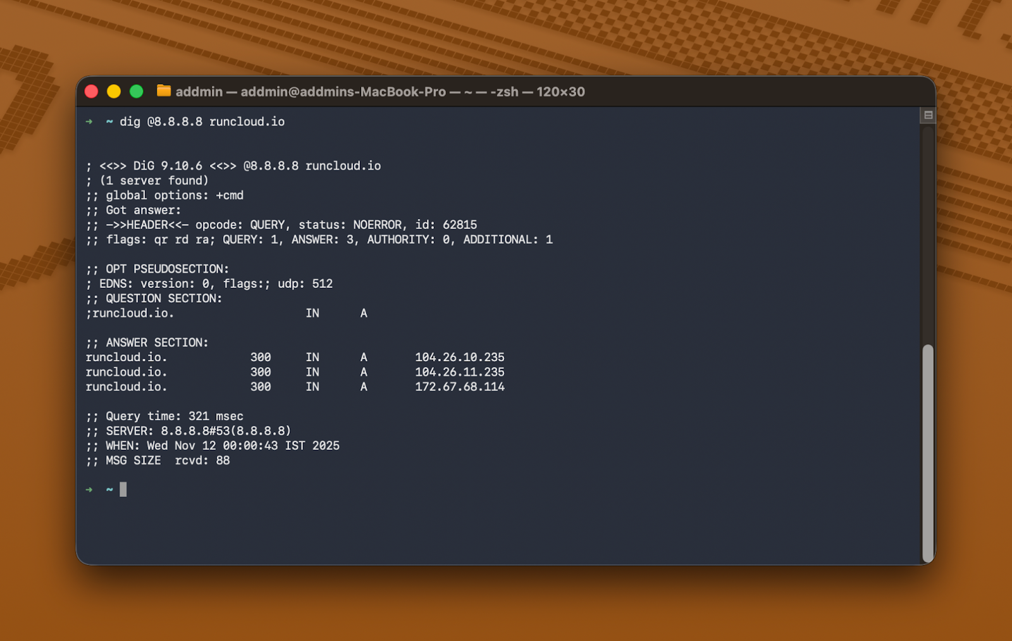The width and height of the screenshot is (1012, 641).
Task: Click the window title text ending in 120×30
Action: [379, 92]
